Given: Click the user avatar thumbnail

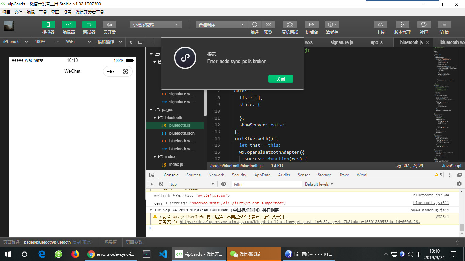Looking at the screenshot, I should [9, 26].
